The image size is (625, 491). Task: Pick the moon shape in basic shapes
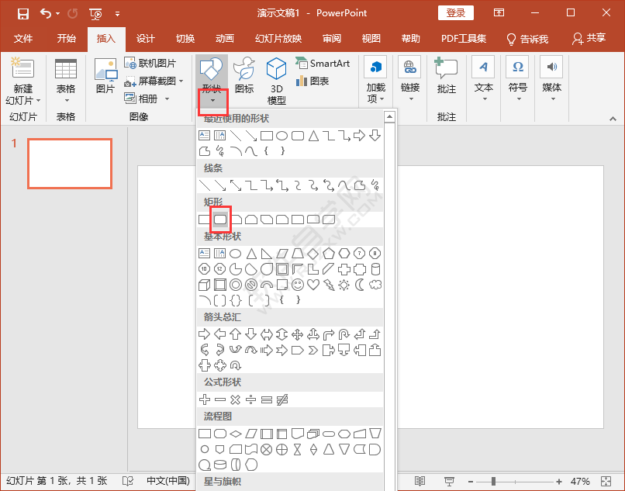[360, 285]
